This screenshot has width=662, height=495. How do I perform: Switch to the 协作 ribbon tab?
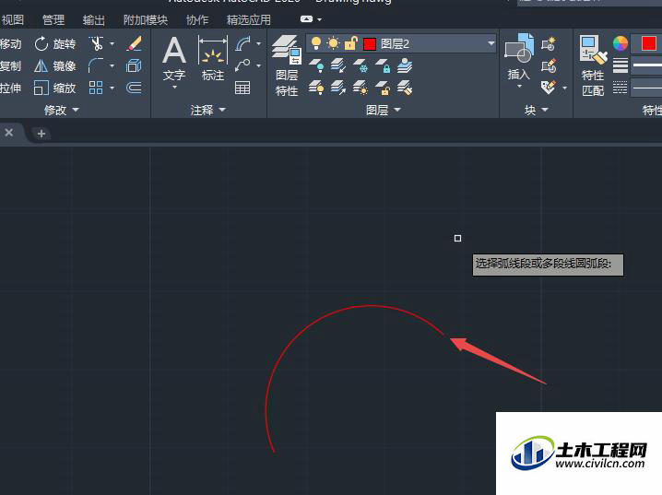pos(197,20)
